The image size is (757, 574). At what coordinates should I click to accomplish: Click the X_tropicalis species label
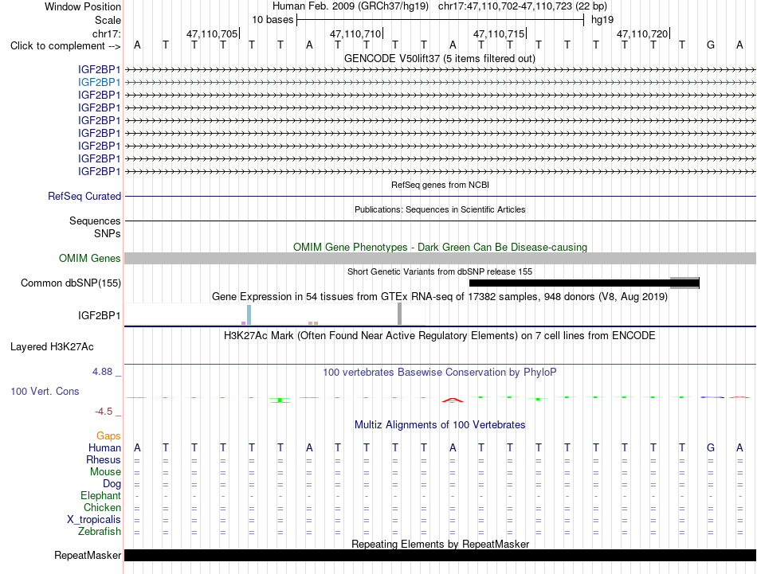coord(94,520)
